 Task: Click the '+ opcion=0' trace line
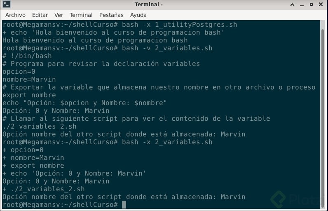pos(23,150)
